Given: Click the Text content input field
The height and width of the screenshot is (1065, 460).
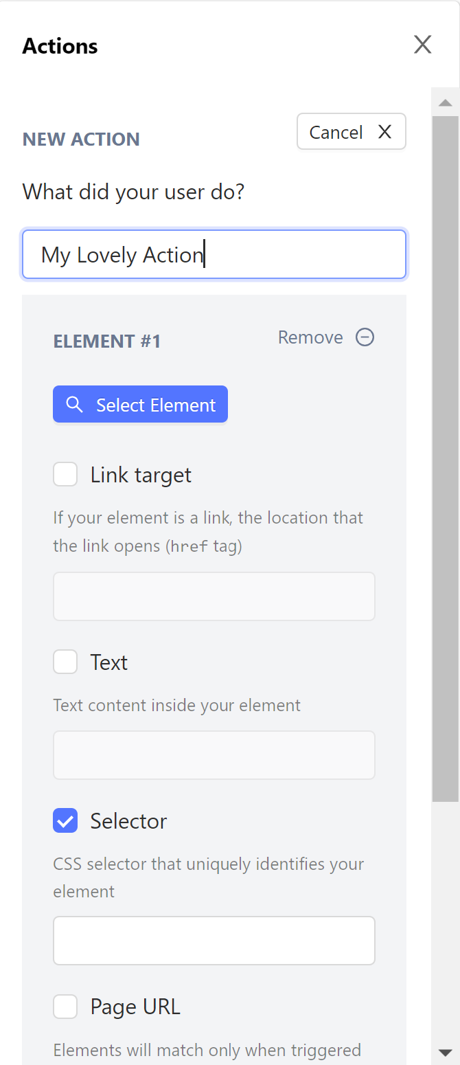Looking at the screenshot, I should coord(214,754).
